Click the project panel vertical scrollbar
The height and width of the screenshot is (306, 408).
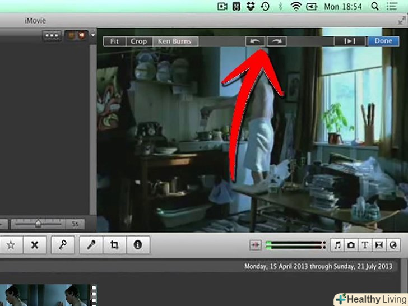point(93,130)
